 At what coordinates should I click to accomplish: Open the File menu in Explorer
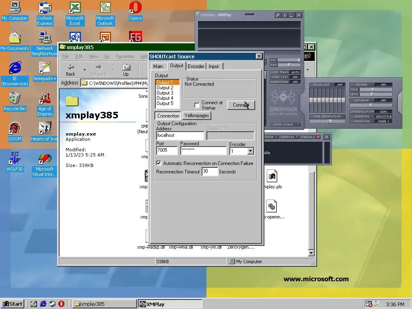pos(66,56)
